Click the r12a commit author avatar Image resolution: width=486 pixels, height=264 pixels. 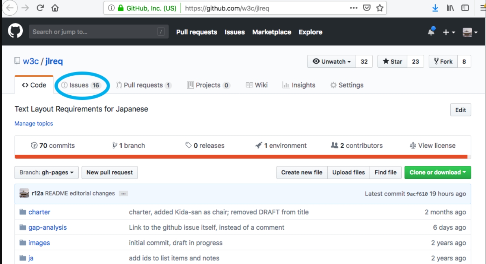coord(24,193)
